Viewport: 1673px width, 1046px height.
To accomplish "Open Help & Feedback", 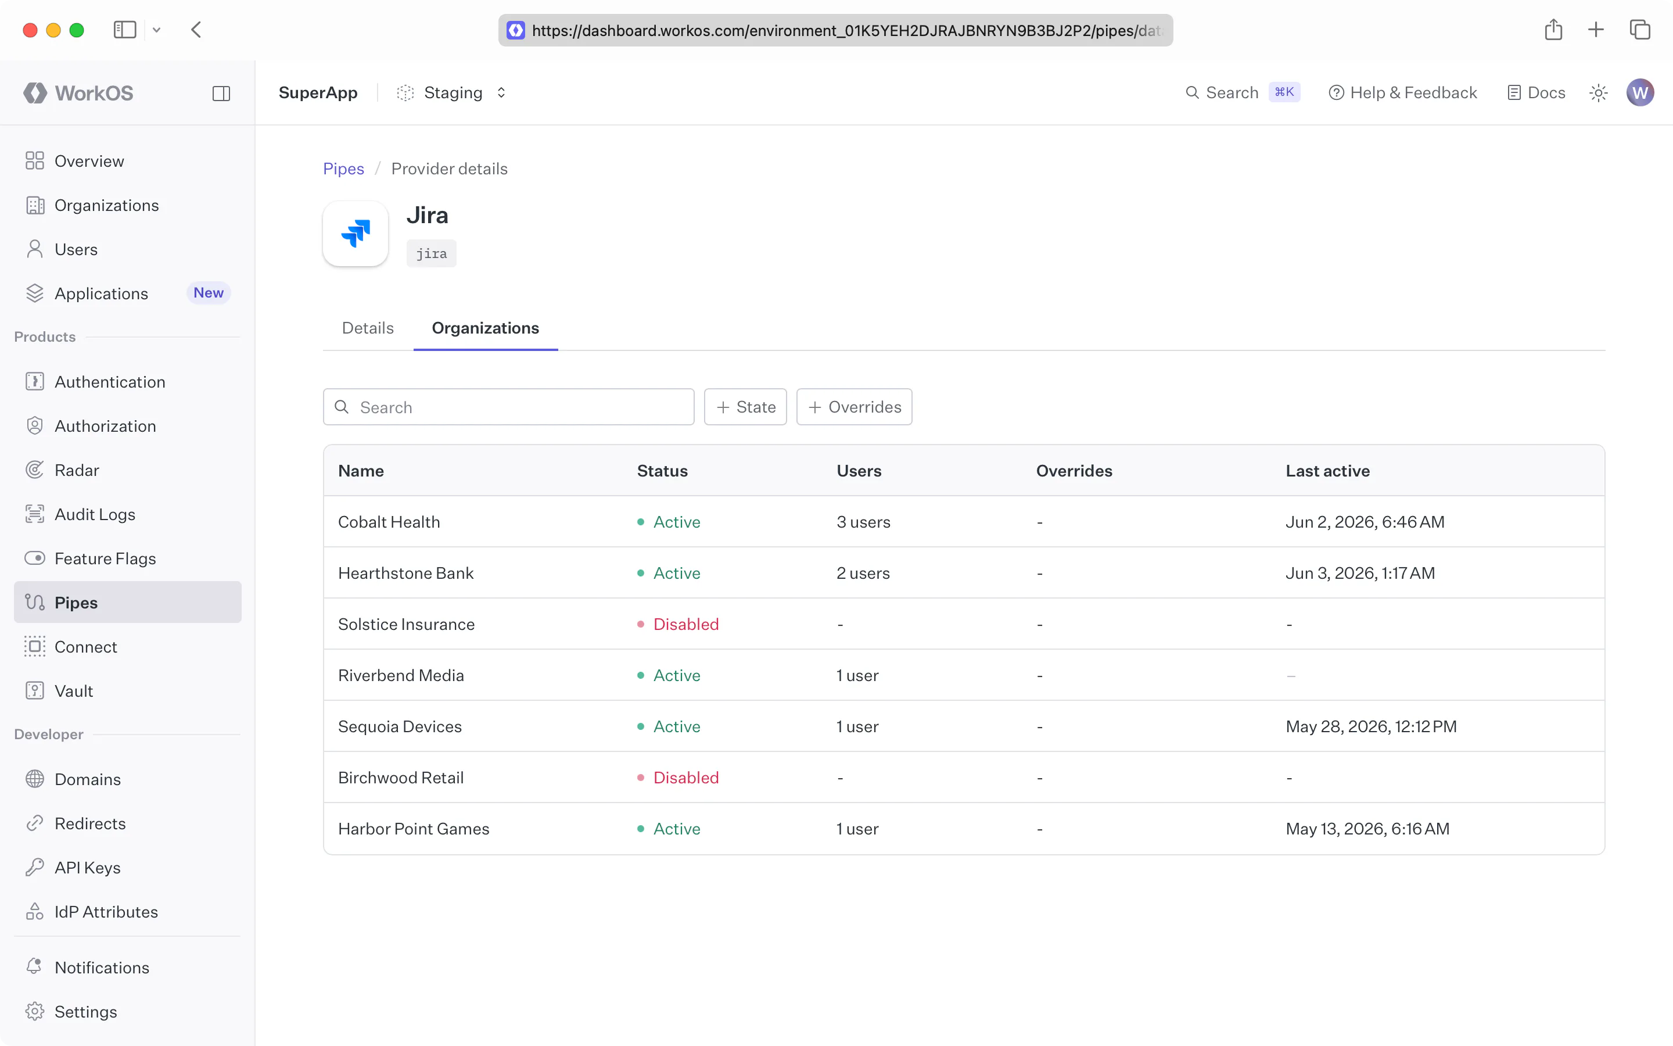I will (x=1403, y=93).
